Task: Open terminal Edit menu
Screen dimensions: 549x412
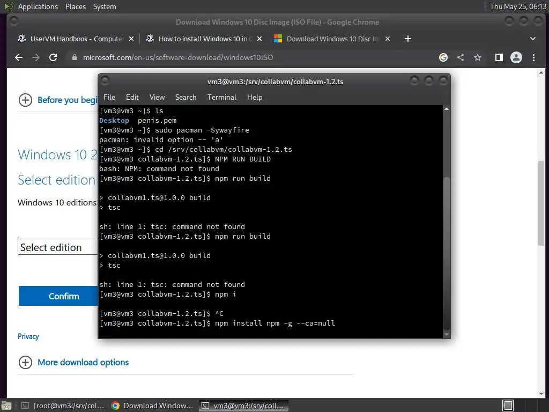Action: [x=132, y=97]
